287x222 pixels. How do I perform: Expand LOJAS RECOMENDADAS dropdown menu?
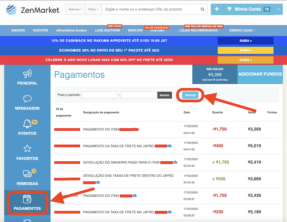coord(200,30)
